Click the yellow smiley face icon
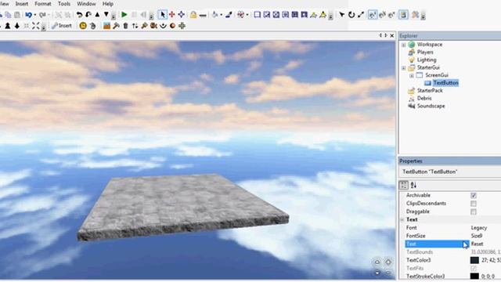The height and width of the screenshot is (282, 501). click(x=83, y=26)
